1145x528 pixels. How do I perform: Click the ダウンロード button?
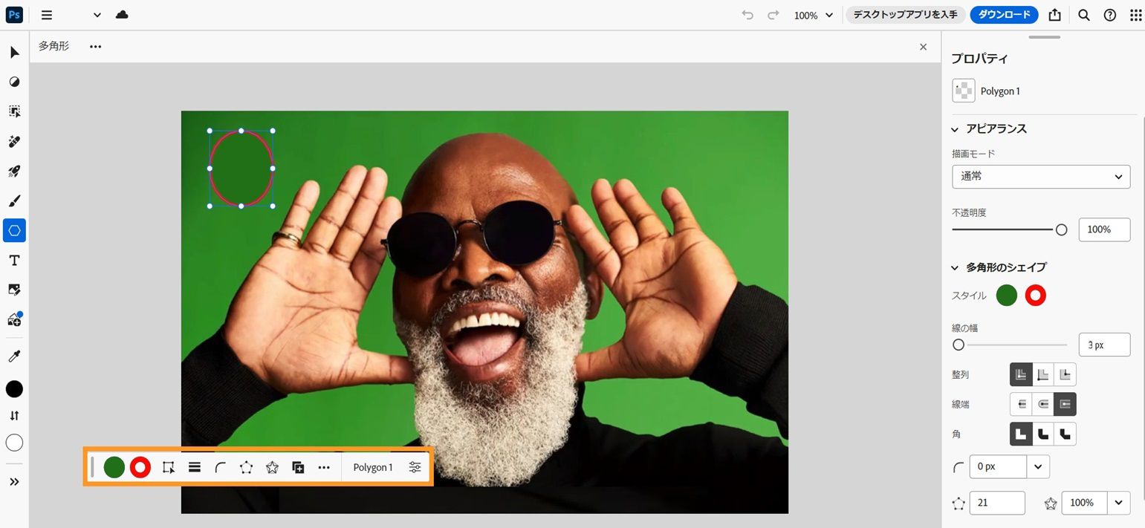[x=1004, y=15]
